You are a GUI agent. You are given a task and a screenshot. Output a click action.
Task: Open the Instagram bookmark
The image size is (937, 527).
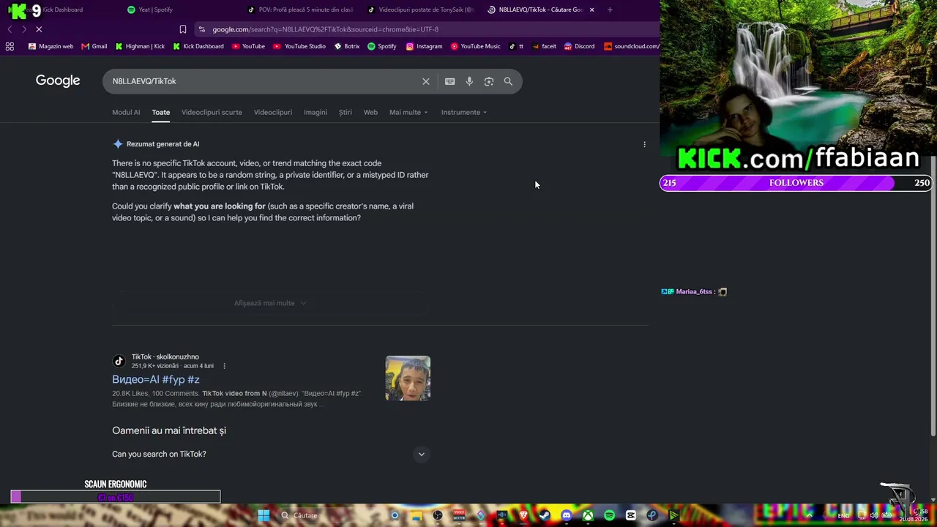tap(425, 46)
